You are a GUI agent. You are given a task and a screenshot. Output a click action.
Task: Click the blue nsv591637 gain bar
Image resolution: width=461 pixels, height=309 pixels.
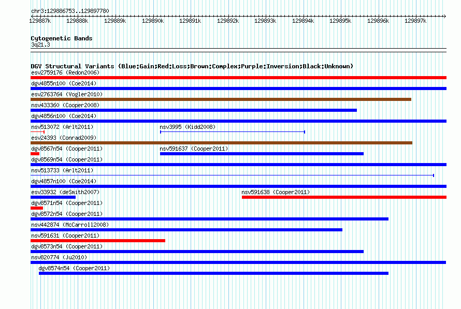(262, 154)
